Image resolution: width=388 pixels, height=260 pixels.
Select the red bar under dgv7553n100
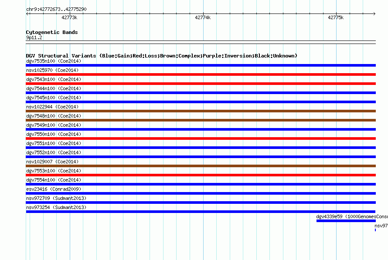201,175
